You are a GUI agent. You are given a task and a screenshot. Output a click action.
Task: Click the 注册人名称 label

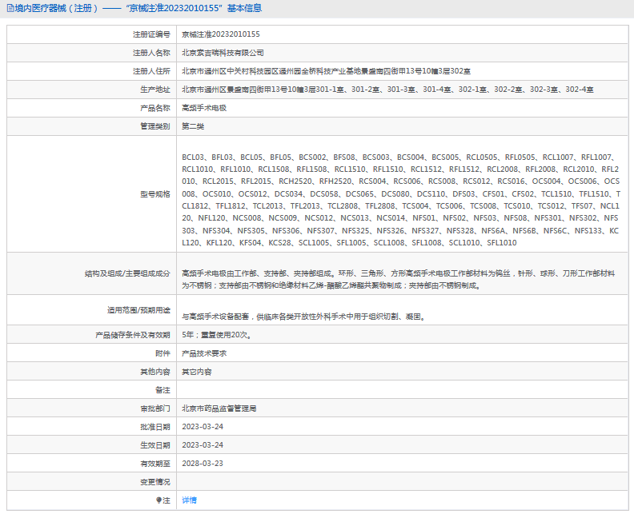coord(151,53)
